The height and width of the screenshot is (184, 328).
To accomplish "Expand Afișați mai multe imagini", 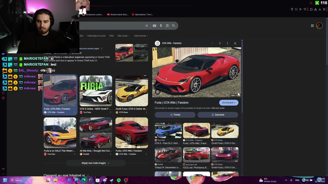I will (95, 163).
